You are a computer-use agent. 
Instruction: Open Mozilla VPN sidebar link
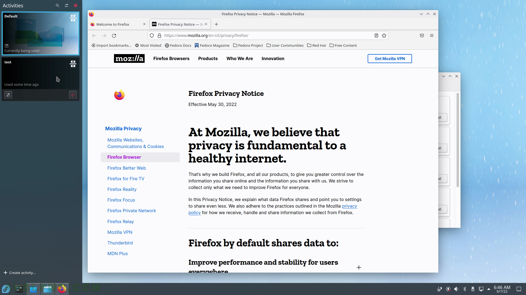click(x=120, y=232)
